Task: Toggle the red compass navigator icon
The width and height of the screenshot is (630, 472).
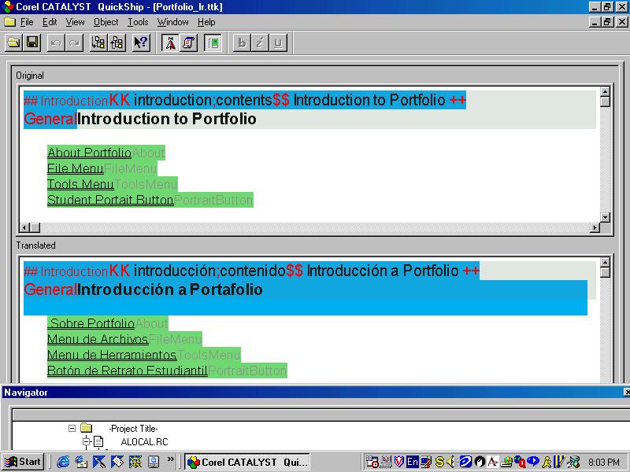Action: 170,42
